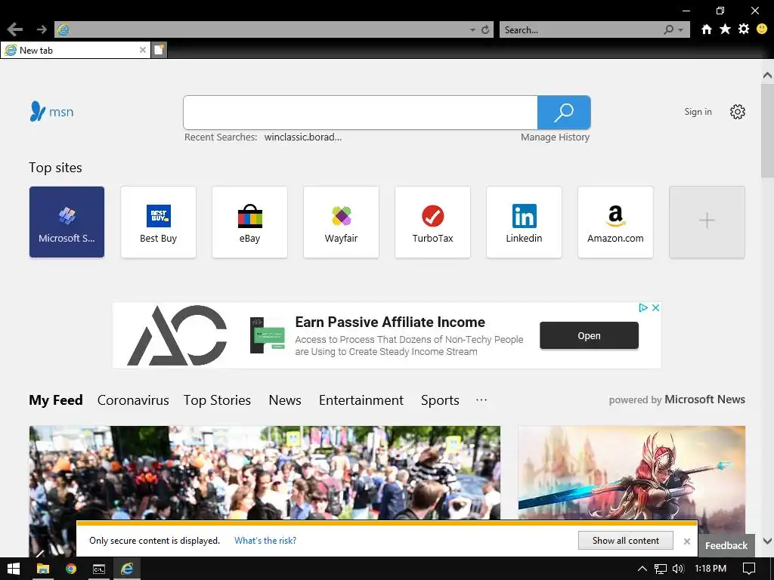774x580 pixels.
Task: Open the 'winclassic.borad...' recent search
Action: pos(302,137)
